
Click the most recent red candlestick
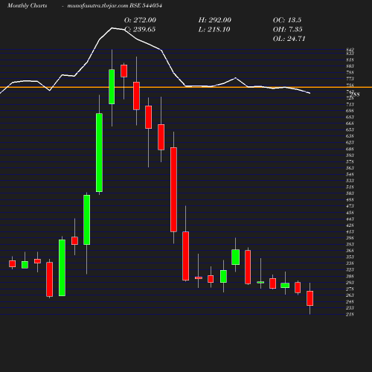tap(310, 298)
